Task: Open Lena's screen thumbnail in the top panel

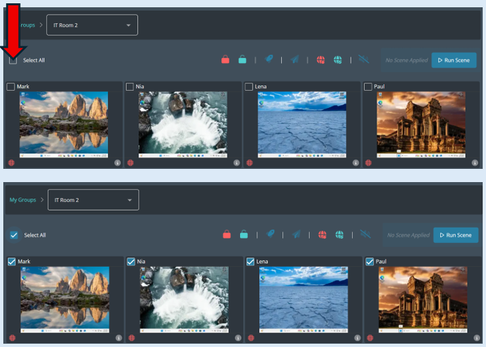Action: 302,124
